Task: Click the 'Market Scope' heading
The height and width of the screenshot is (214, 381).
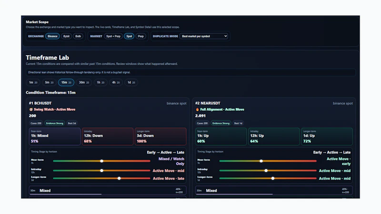Action: [37, 22]
